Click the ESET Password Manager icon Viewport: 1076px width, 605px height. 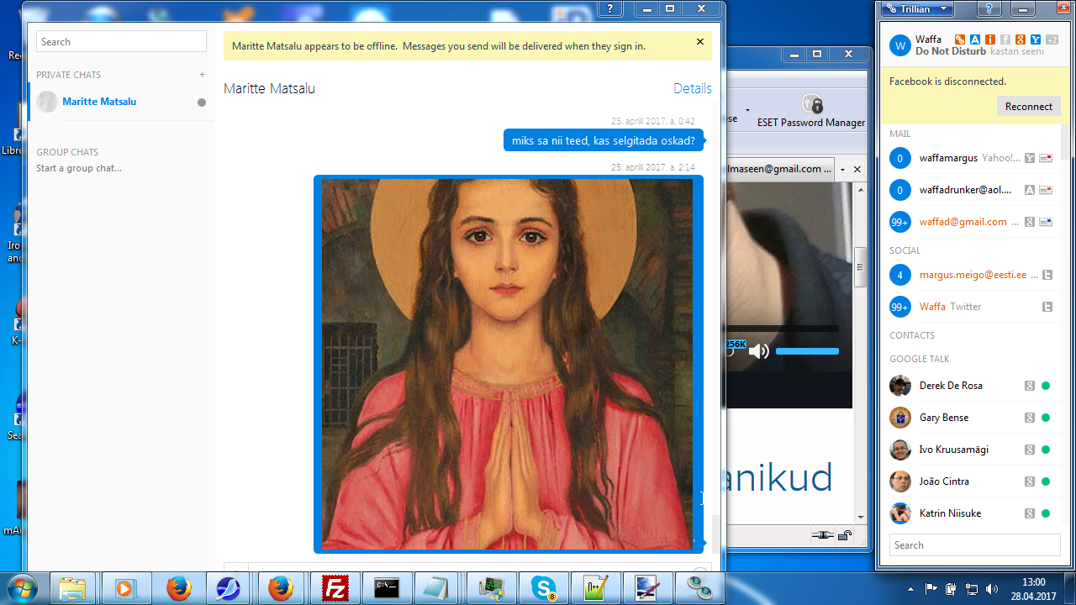(811, 105)
